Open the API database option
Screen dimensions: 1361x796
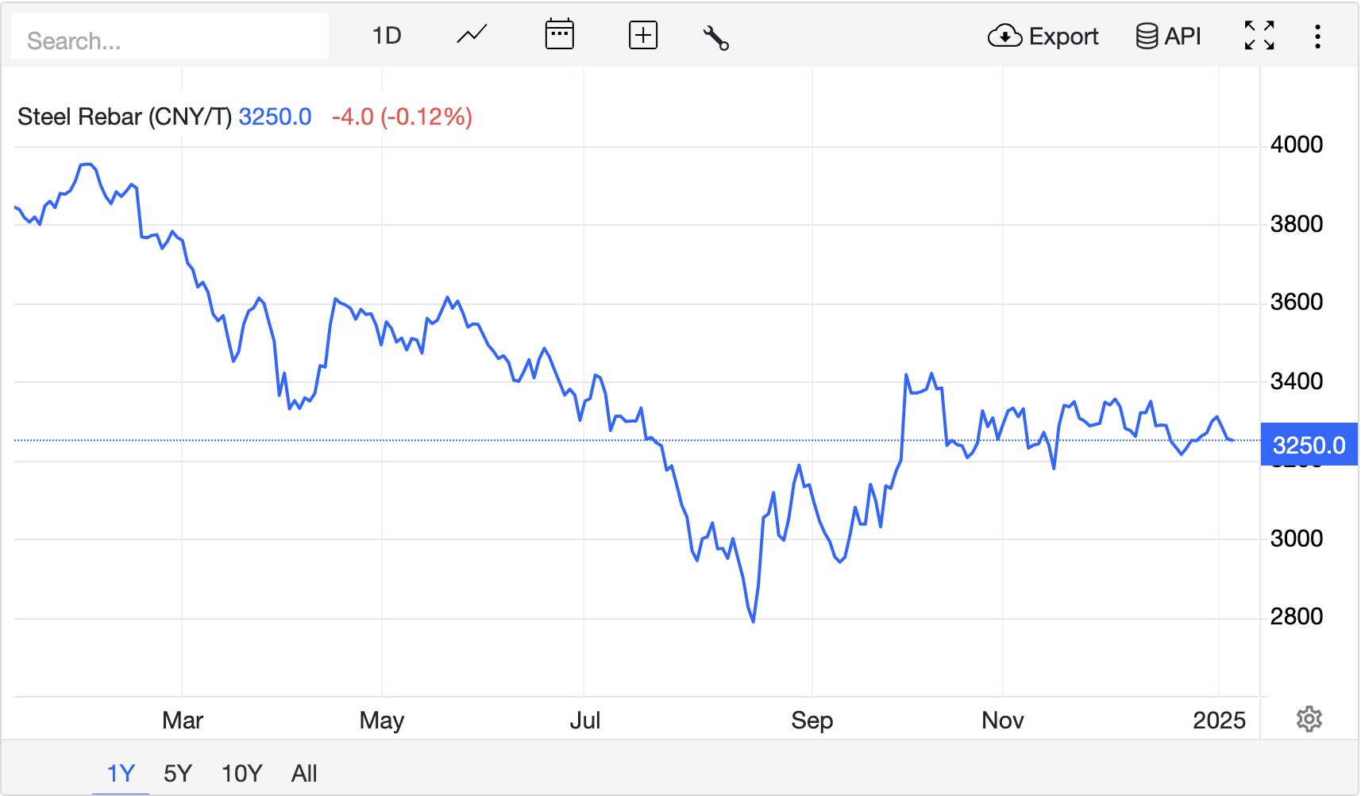(1168, 37)
